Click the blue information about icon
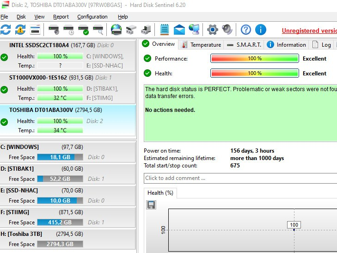Screen dimensions: 337x253 [261, 30]
